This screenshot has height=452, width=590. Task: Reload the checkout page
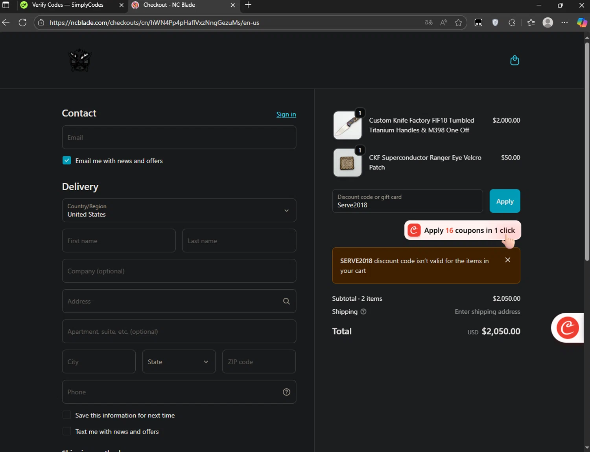23,22
